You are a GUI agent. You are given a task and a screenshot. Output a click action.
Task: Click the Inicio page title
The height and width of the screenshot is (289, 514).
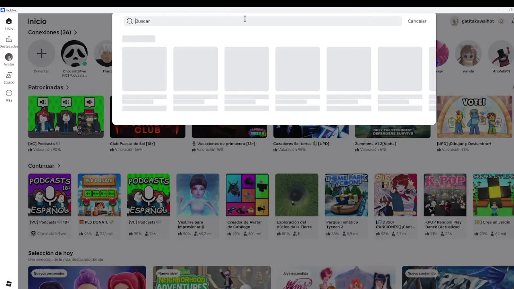pyautogui.click(x=37, y=21)
